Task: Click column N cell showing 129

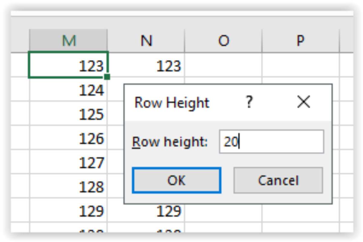Action: click(x=146, y=211)
